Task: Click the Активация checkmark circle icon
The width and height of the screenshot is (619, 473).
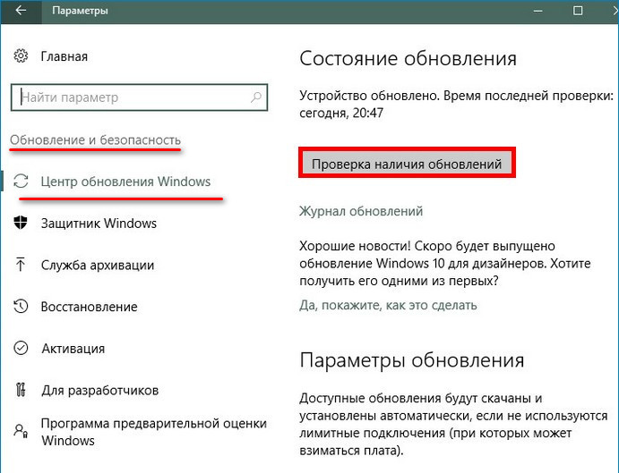Action: [21, 348]
